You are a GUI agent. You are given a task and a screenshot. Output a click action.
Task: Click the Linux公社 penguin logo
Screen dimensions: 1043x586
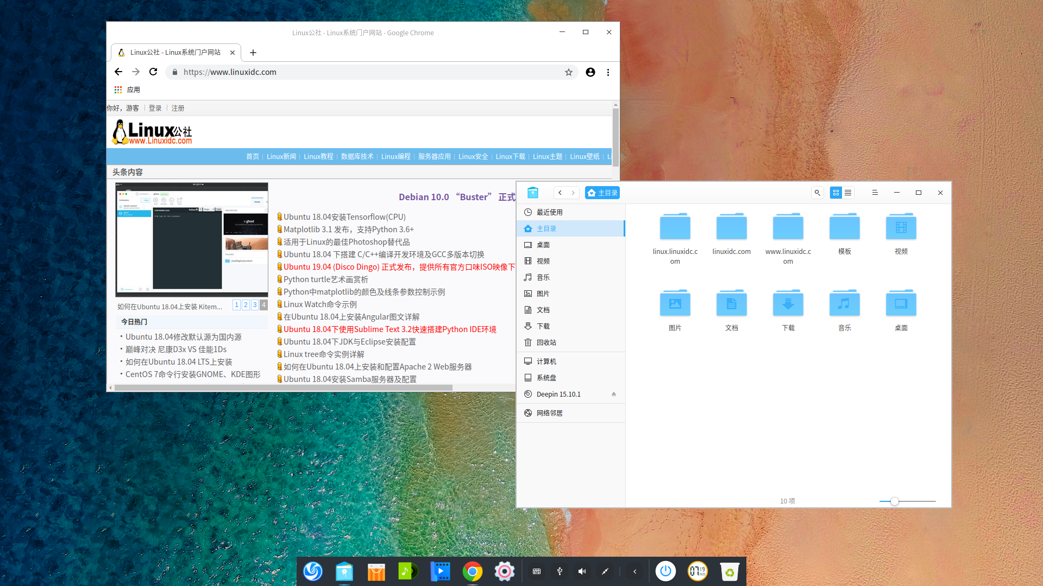coord(152,132)
